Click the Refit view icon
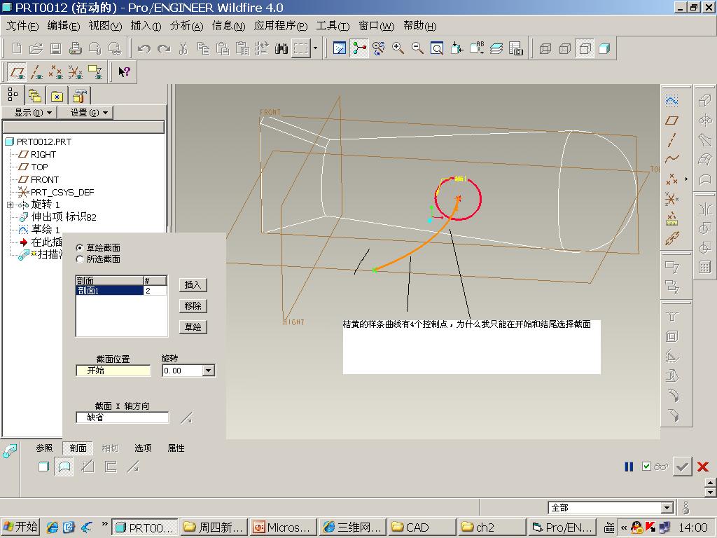Viewport: 717px width, 538px height. (x=437, y=48)
